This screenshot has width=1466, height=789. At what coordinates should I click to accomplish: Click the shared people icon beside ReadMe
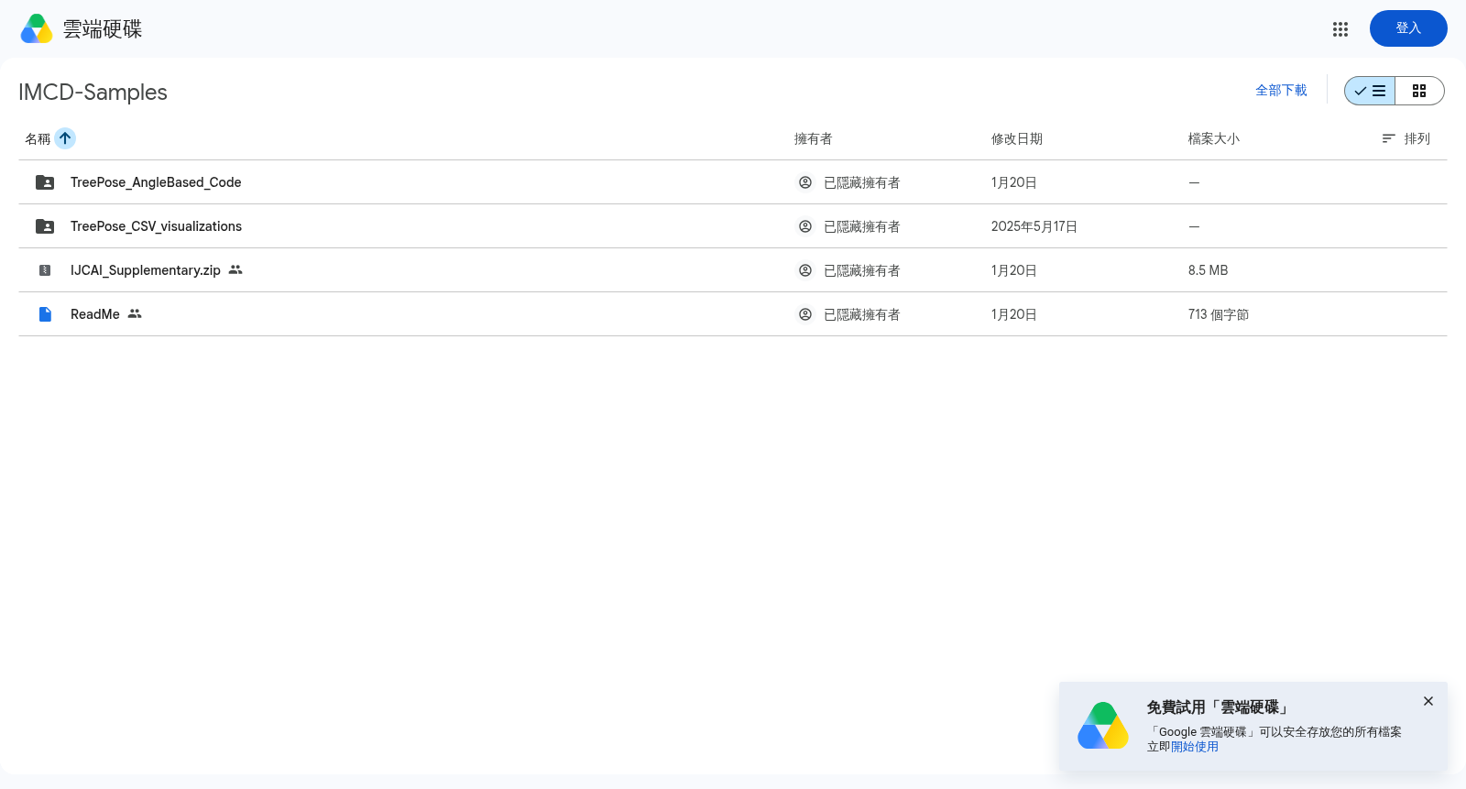tap(135, 313)
